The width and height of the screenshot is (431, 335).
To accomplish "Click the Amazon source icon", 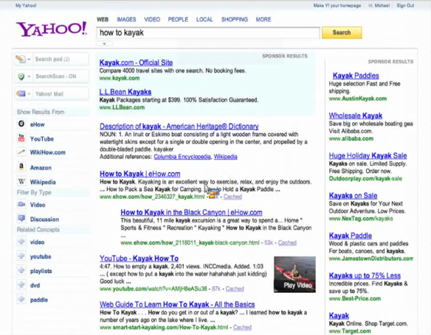I will 21,167.
